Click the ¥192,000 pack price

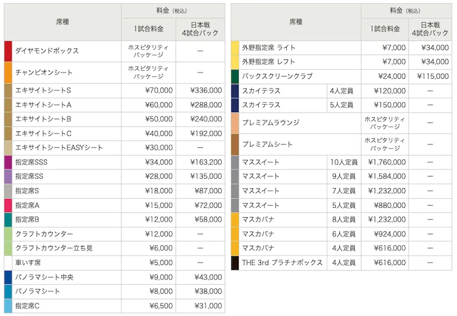tap(206, 134)
